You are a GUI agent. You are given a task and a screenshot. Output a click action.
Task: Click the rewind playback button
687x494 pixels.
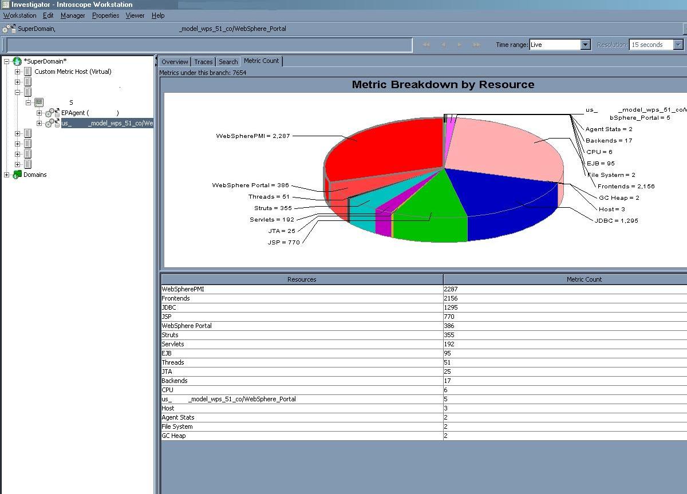pos(427,45)
